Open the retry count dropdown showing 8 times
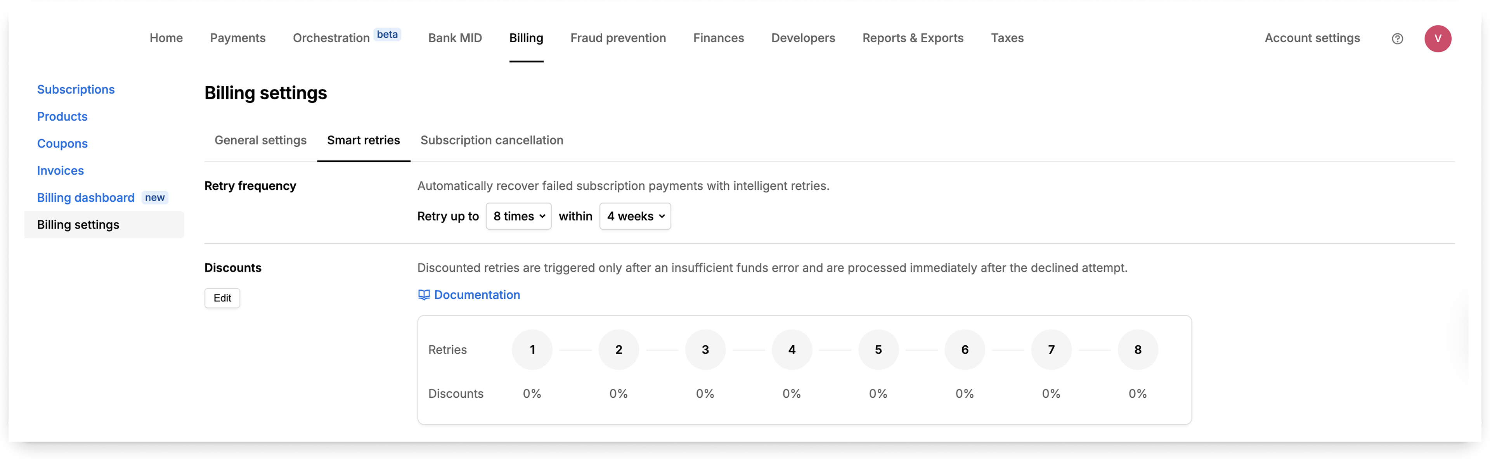 coord(518,216)
